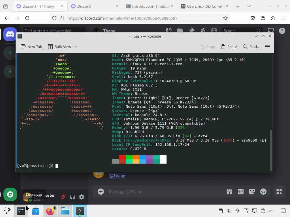This screenshot has width=290, height=217.
Task: Open Dolphin file manager from taskbar
Action: (x=65, y=211)
